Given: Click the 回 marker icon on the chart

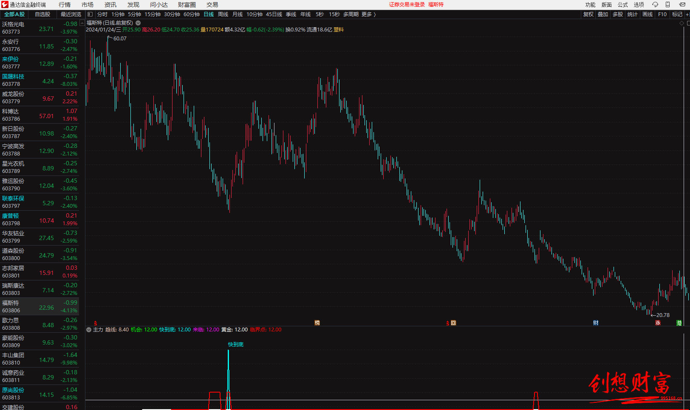Looking at the screenshot, I should (x=453, y=323).
